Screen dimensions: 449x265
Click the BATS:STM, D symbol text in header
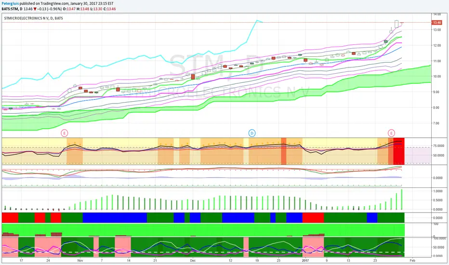(x=12, y=9)
